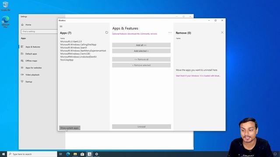Open the Optional features community version link
This screenshot has width=280, height=157.
click(x=135, y=34)
